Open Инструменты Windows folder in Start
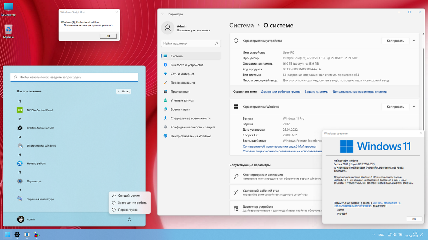This screenshot has height=240, width=428. point(37,146)
